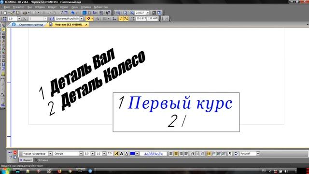Toggle underline text formatting
The image size is (309, 174).
coord(126,154)
